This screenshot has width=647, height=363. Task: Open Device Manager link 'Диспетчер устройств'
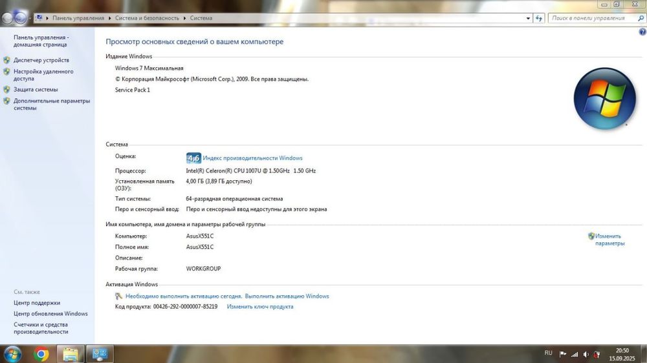[41, 60]
